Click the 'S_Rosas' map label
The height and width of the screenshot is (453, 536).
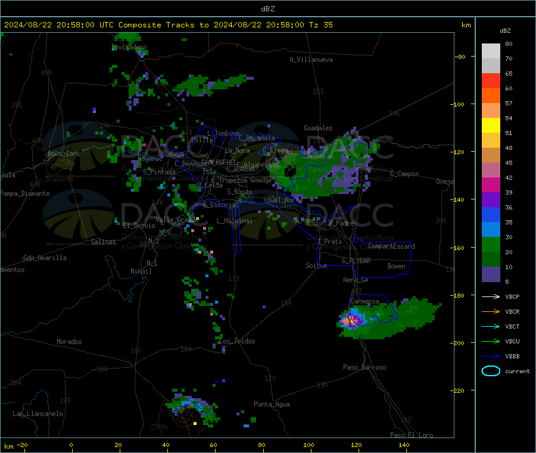pyautogui.click(x=239, y=192)
